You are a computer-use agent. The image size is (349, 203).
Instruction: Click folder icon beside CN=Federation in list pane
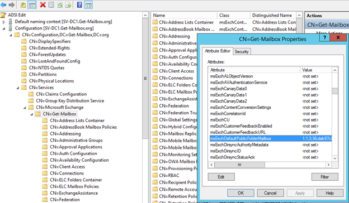pyautogui.click(x=155, y=106)
